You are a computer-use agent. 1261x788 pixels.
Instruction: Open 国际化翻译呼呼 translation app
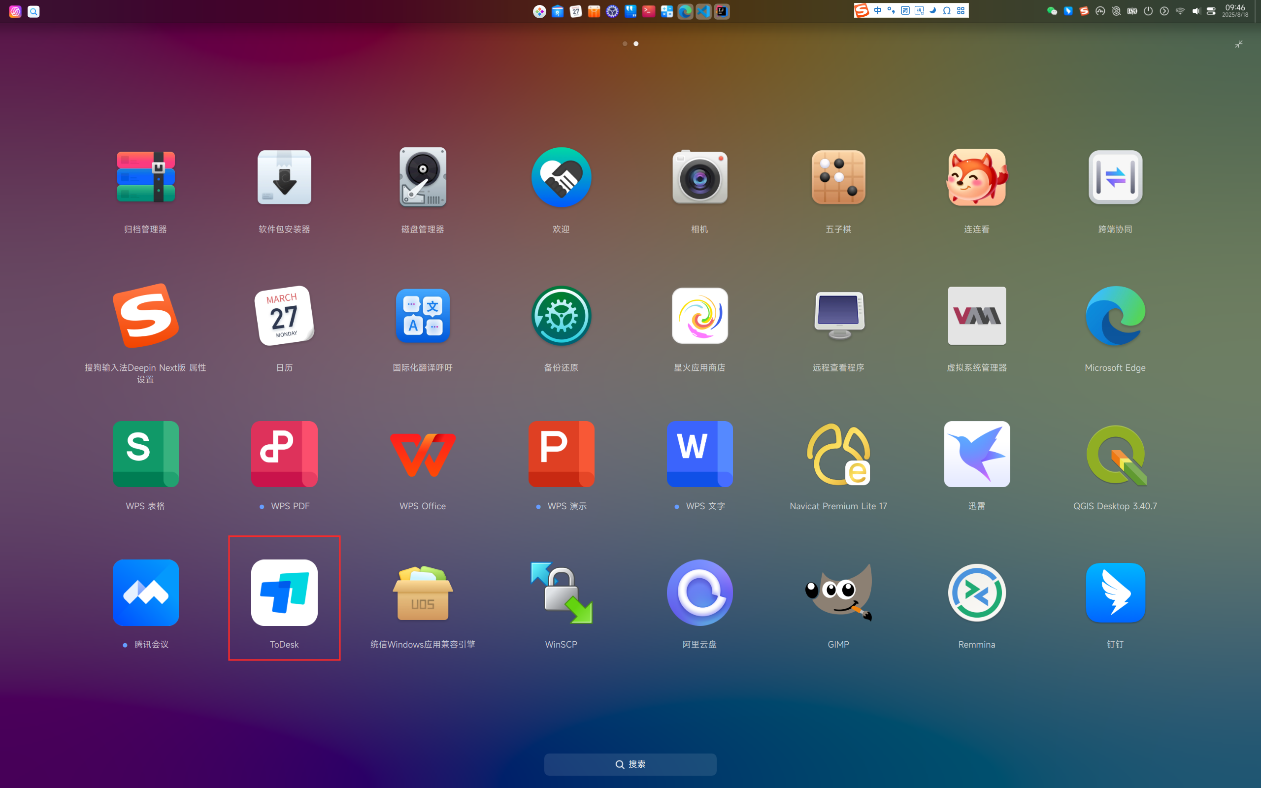pos(423,316)
